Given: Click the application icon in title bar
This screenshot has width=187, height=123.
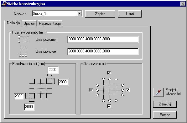Looking at the screenshot, I should [x=4, y=3].
